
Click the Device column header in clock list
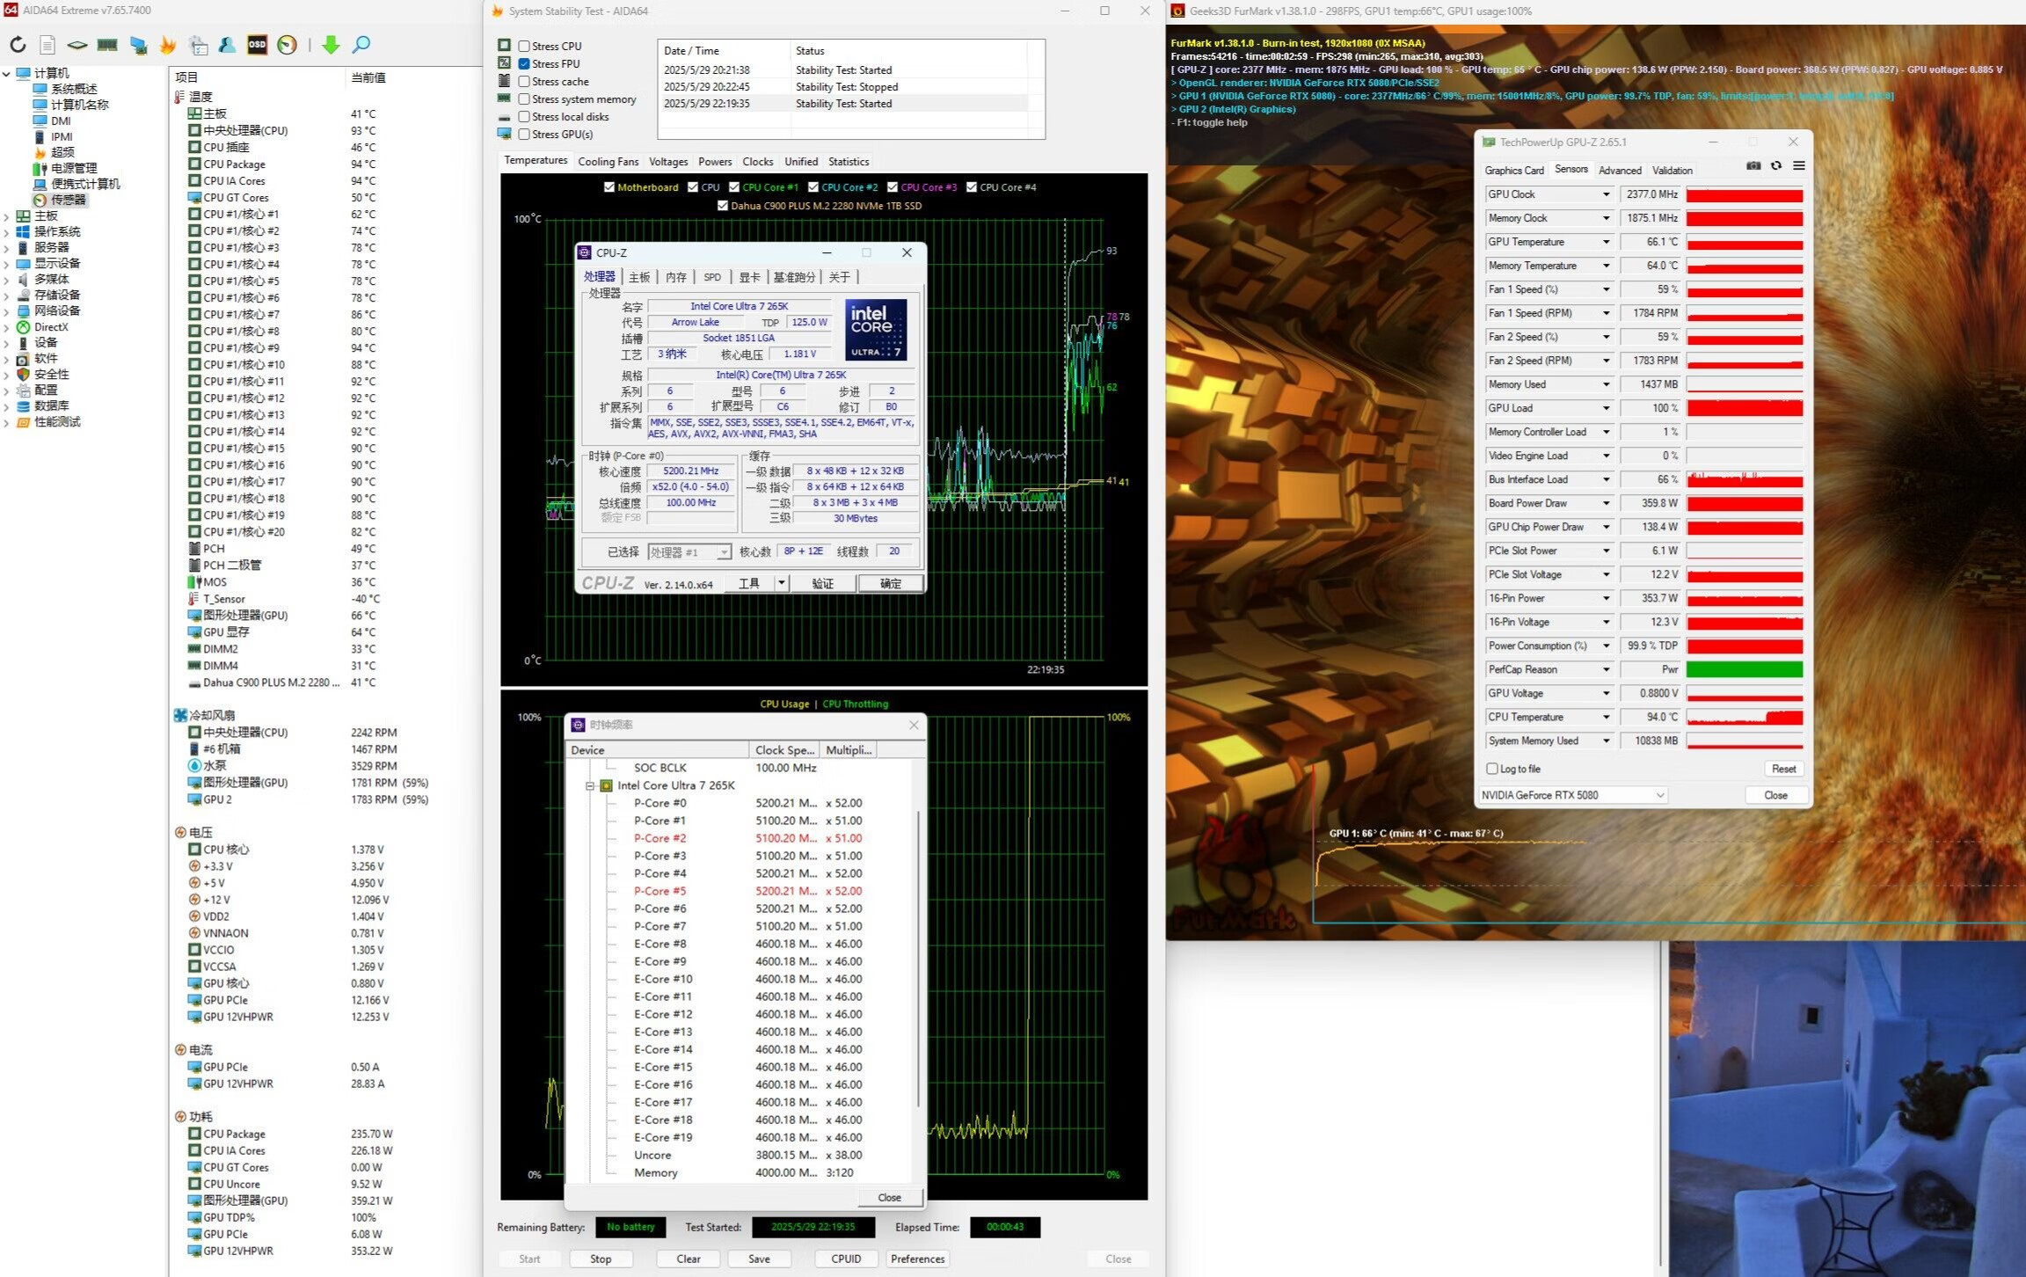[658, 750]
